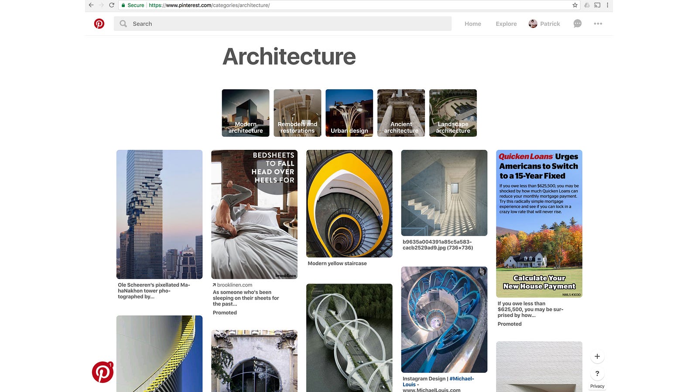The height and width of the screenshot is (392, 698).
Task: Open Patrick's profile avatar
Action: point(533,24)
